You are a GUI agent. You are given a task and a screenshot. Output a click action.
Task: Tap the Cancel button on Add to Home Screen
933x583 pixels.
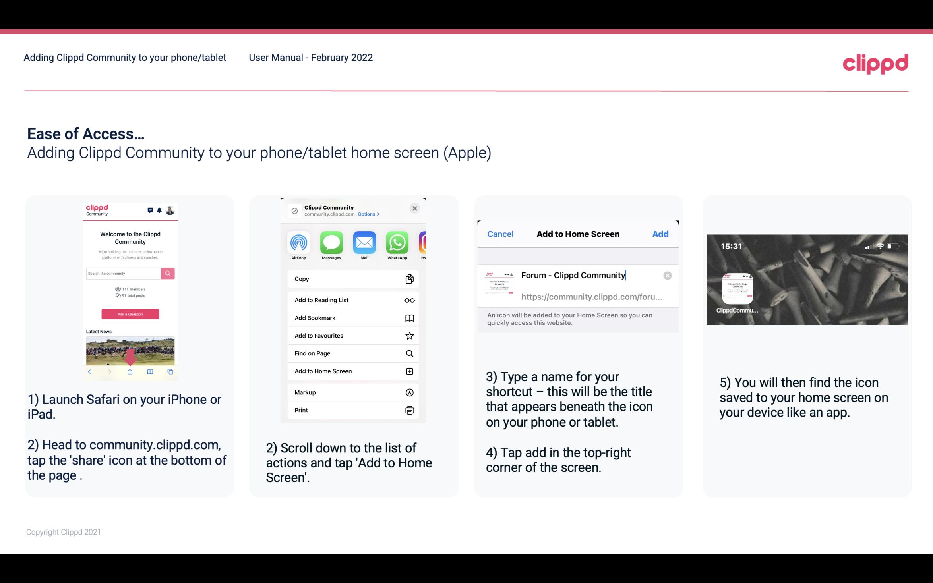(500, 234)
